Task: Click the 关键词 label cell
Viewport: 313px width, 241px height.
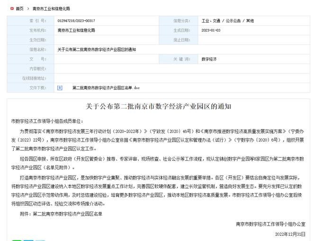Action: pyautogui.click(x=179, y=59)
